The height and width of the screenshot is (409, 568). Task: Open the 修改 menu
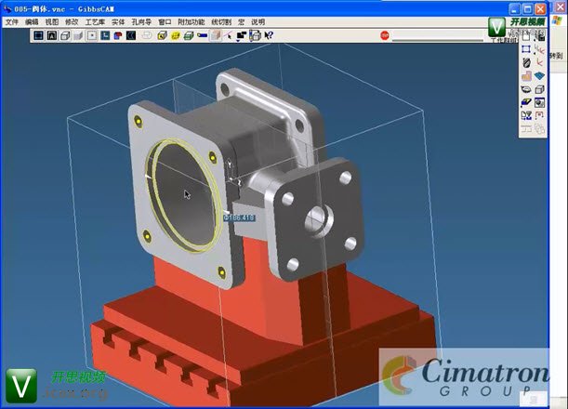coord(72,22)
